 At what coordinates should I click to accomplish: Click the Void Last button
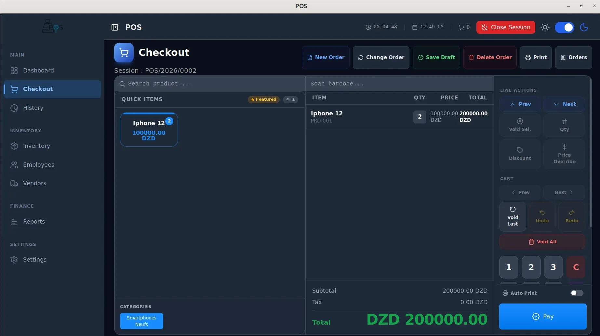[x=513, y=216]
